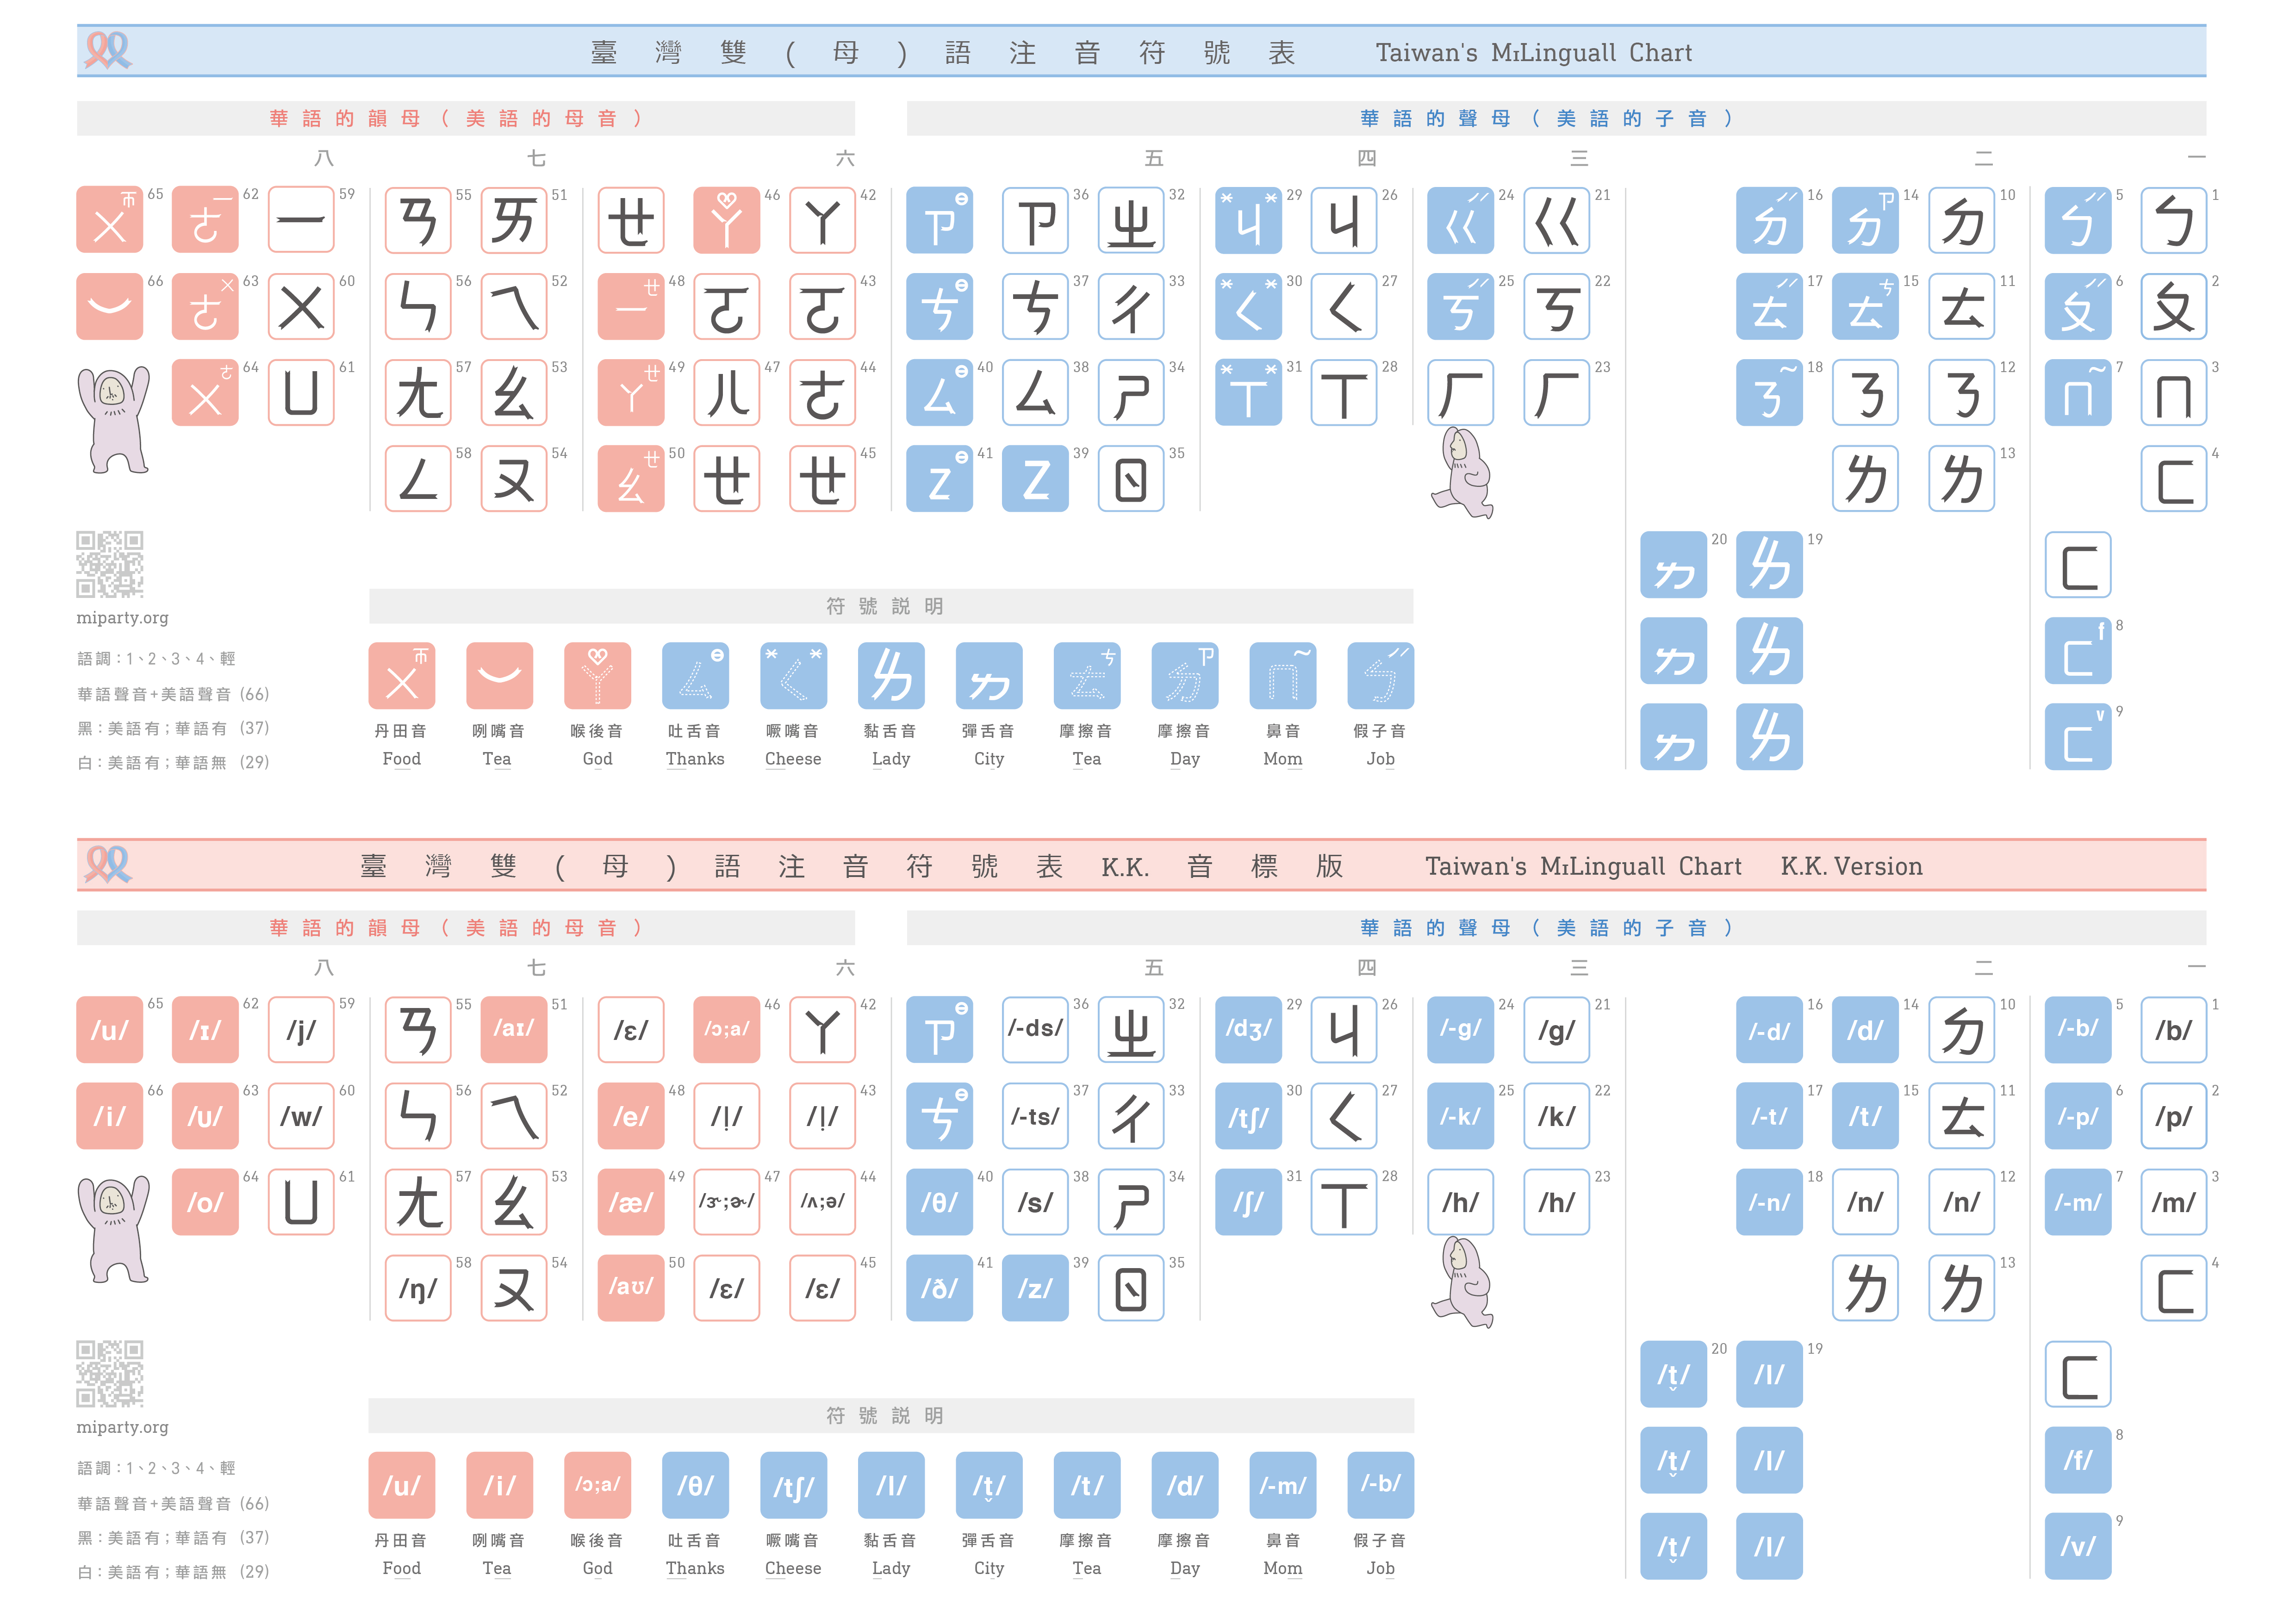Viewport: 2296px width, 1624px height.
Task: Click the blue /-d/ tile numbered 16
Action: (1769, 1030)
